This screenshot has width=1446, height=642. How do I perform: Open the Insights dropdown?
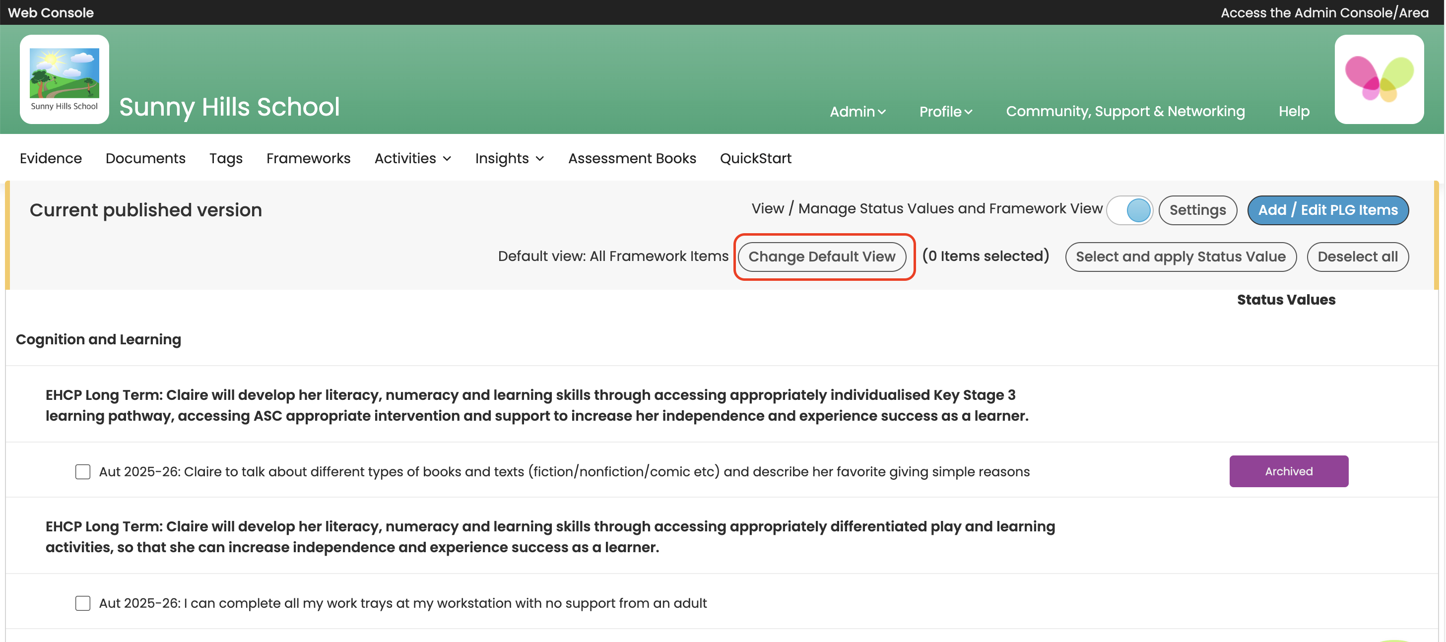pos(509,158)
